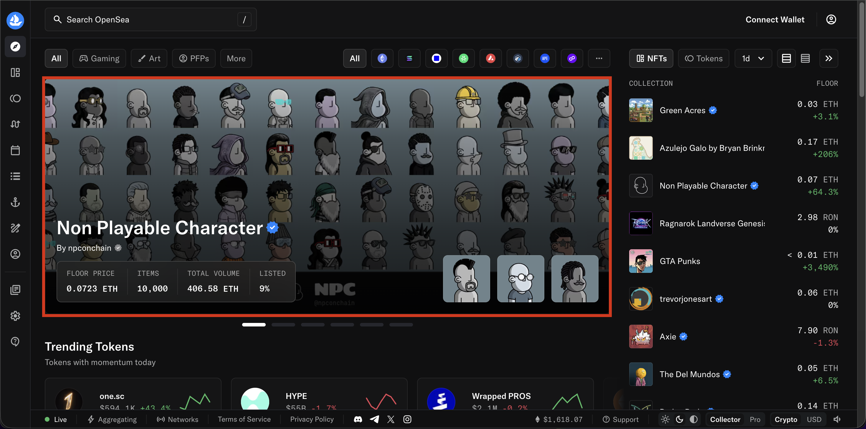Filter by Ethereum chain icon
This screenshot has height=429, width=866.
click(382, 59)
